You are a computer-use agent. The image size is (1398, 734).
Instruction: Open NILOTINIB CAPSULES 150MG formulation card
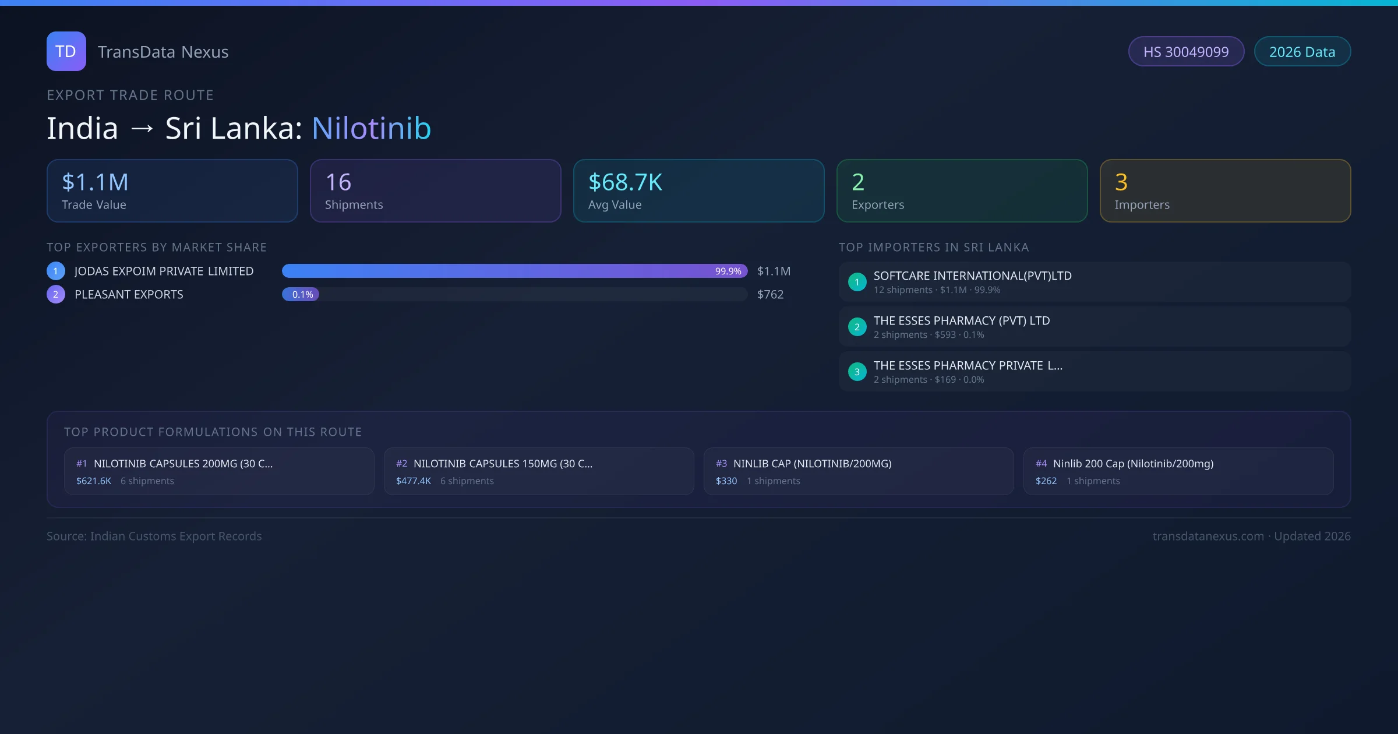click(x=539, y=471)
